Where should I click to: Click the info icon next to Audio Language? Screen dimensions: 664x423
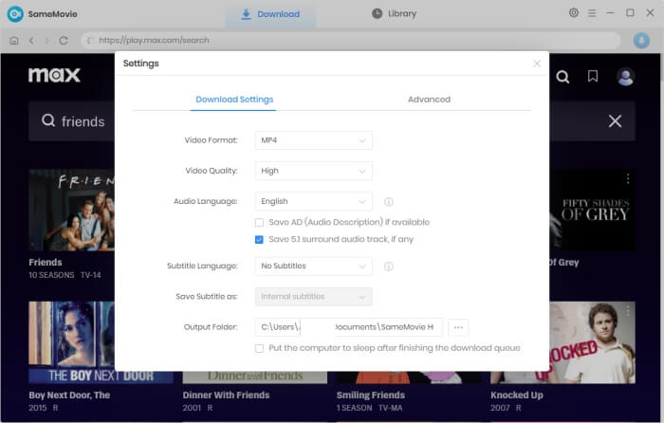389,202
